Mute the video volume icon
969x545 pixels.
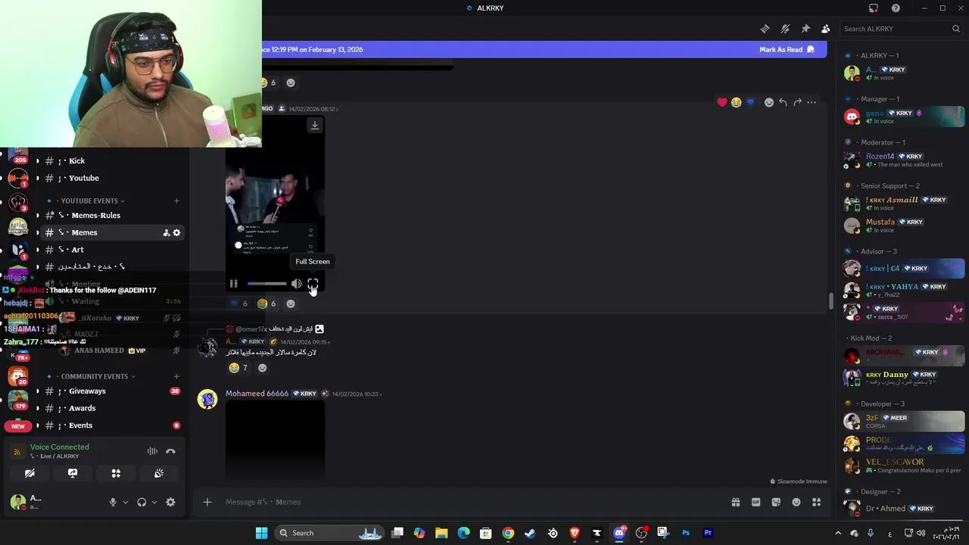coord(296,284)
